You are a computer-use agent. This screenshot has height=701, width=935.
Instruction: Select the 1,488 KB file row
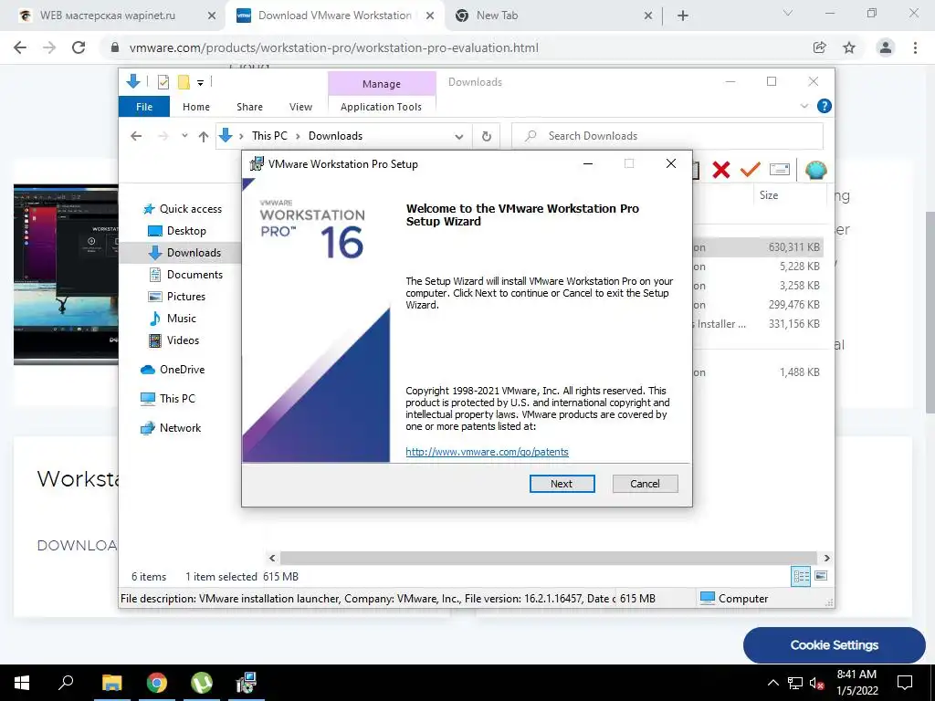[758, 372]
